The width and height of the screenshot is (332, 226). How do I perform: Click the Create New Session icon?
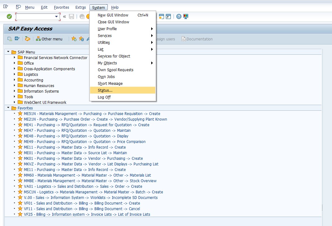pos(161,16)
